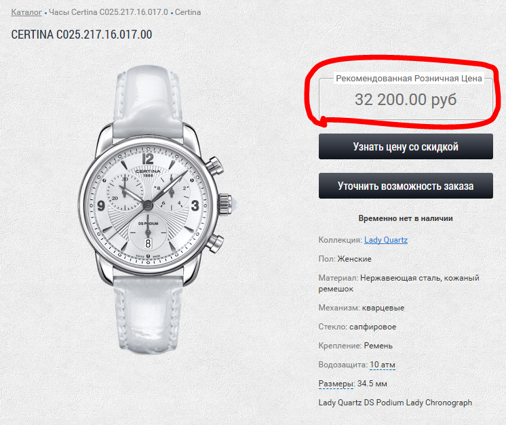Click the dotted 10 атм water resistance value
The image size is (506, 425).
pos(383,365)
